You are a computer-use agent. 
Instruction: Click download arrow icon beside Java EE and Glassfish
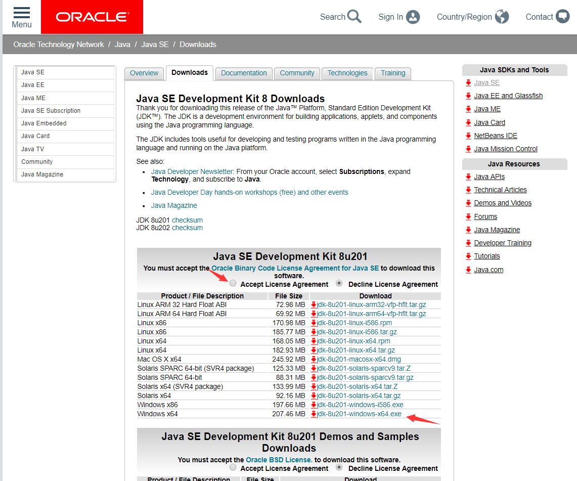468,96
